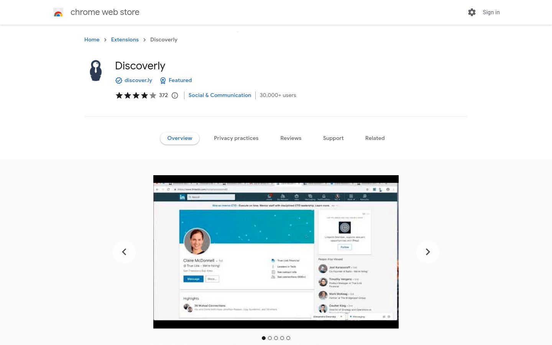Screen dimensions: 552x345
Task: Switch to the Support tab
Action: [333, 138]
